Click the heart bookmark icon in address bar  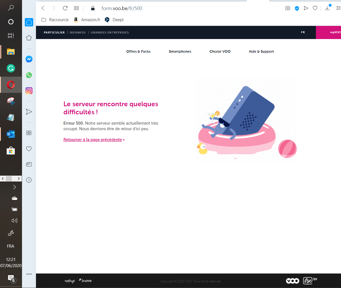pos(315,8)
